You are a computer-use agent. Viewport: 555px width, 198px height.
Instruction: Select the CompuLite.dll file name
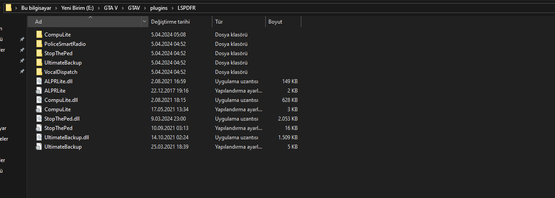(x=61, y=100)
